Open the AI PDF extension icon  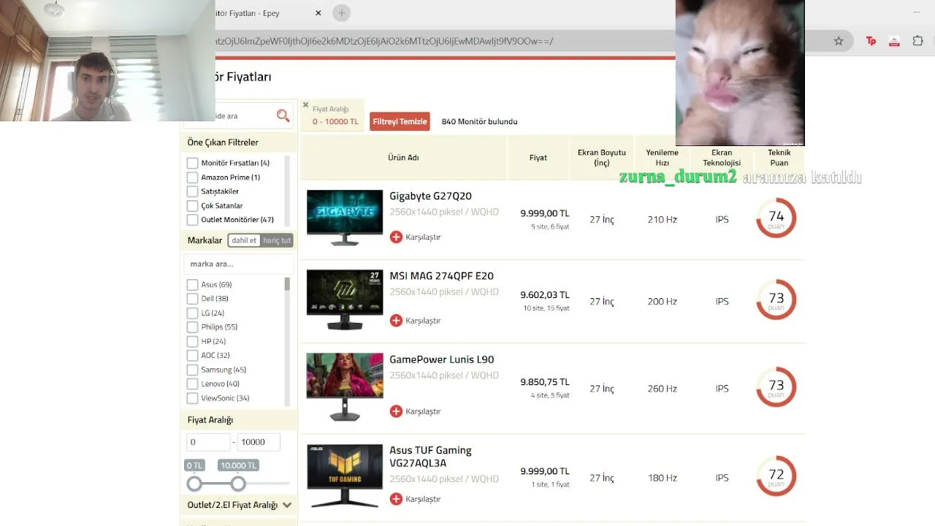pyautogui.click(x=894, y=41)
